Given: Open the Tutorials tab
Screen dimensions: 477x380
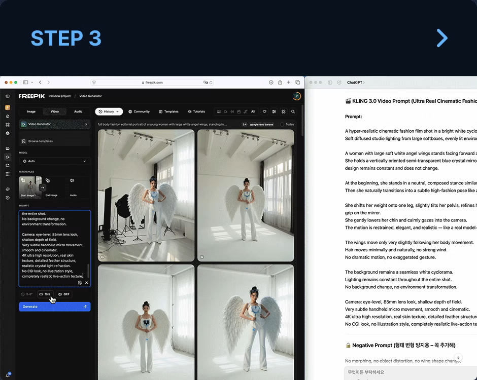Looking at the screenshot, I should tap(196, 111).
